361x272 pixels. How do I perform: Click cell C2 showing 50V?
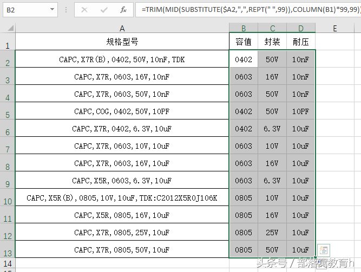(272, 59)
